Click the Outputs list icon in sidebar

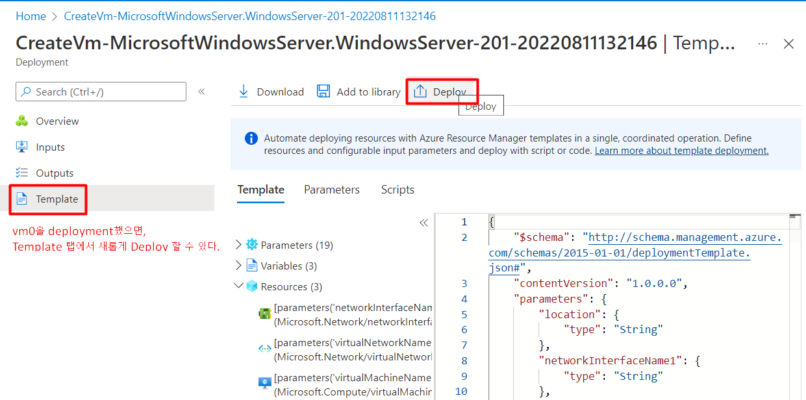click(x=22, y=173)
